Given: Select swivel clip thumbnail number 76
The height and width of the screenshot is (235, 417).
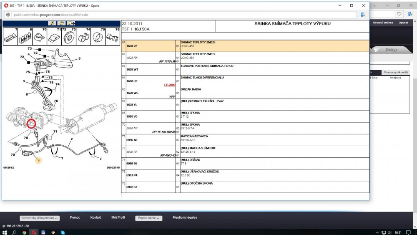Looking at the screenshot, I should tap(113, 36).
